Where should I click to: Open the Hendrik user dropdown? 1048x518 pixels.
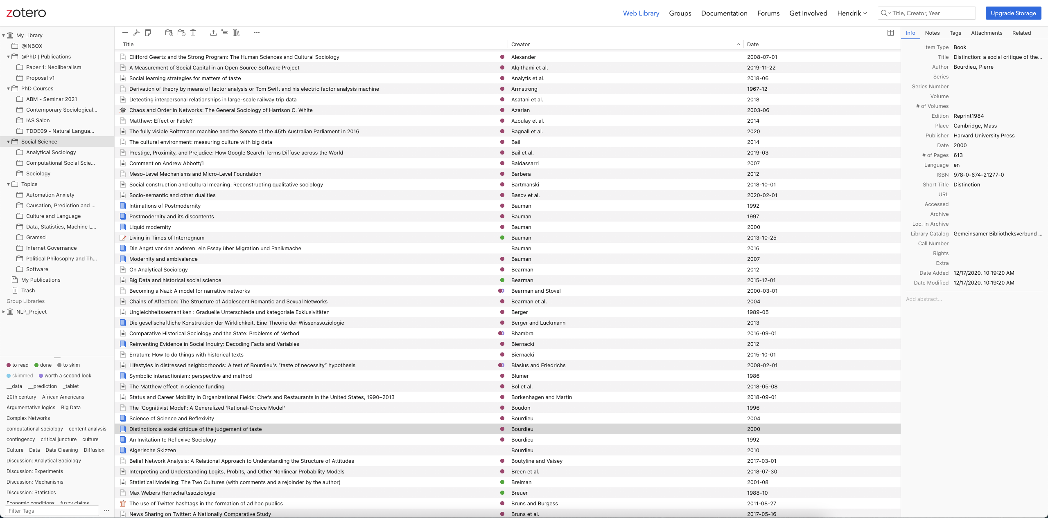point(852,13)
